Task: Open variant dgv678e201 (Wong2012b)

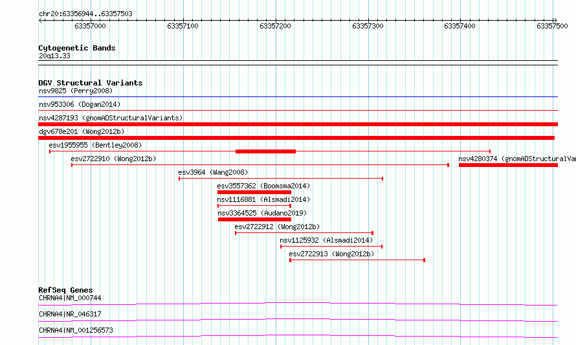Action: (82, 131)
